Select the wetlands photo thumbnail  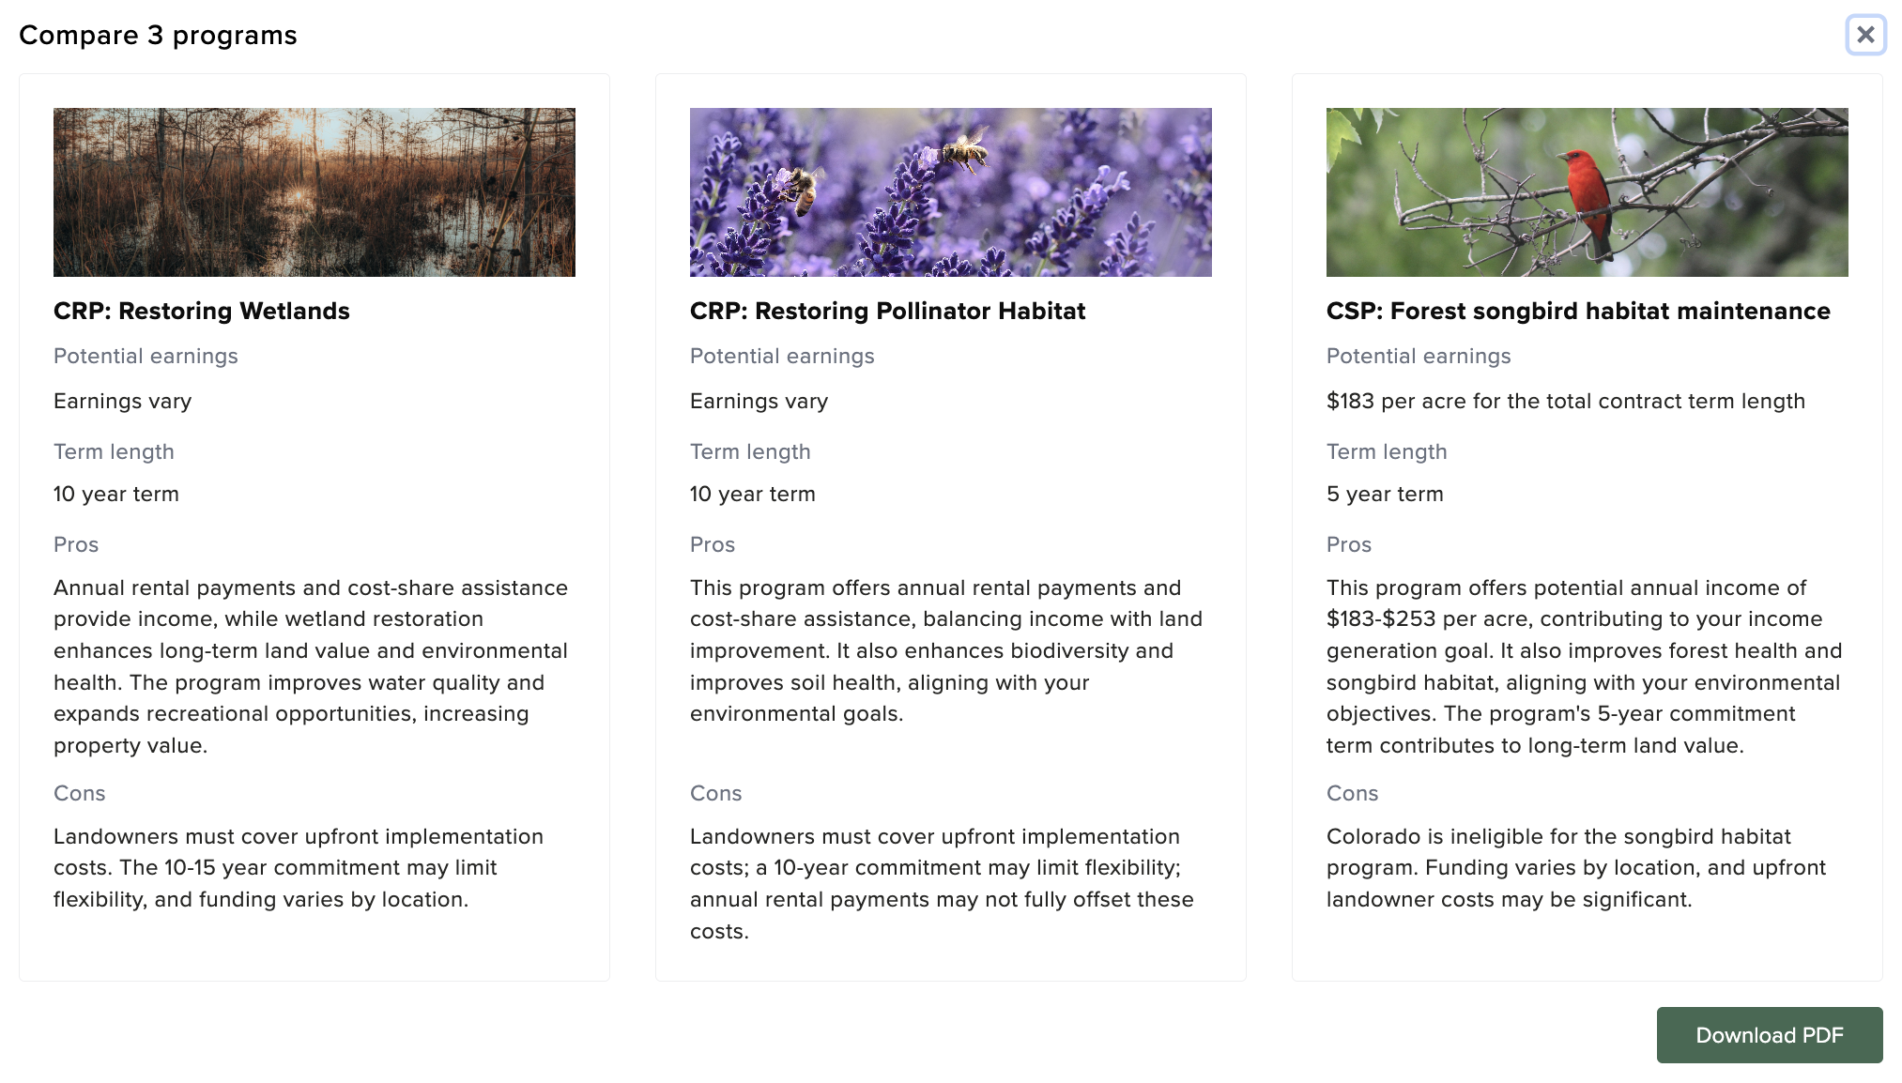[x=314, y=191]
